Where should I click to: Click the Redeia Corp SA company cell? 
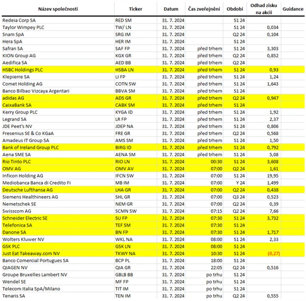pos(19,20)
